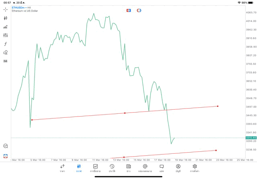This screenshot has width=257, height=179.
Task: Tap the chart search icon at lower left
Action: pyautogui.click(x=6, y=146)
